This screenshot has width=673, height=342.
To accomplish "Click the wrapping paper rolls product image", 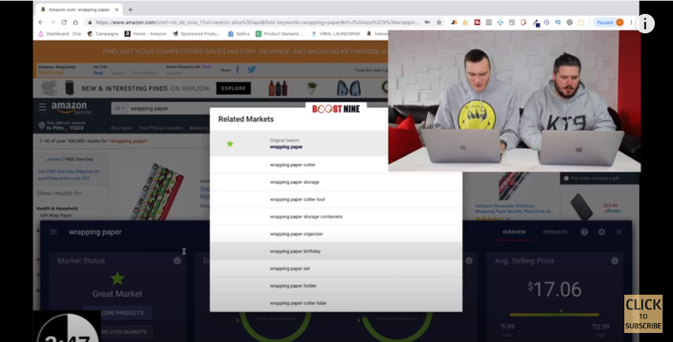I will pyautogui.click(x=157, y=190).
